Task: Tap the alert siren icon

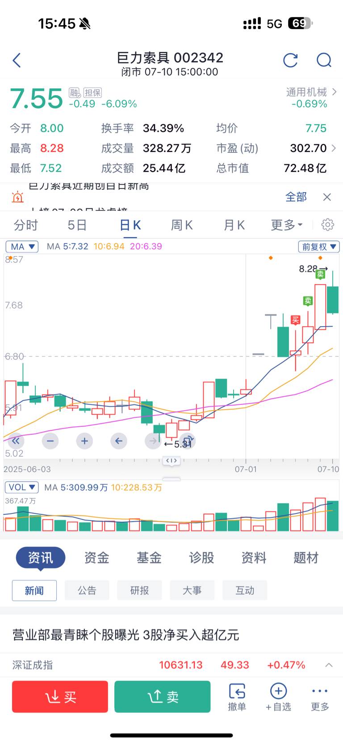Action: 17,197
